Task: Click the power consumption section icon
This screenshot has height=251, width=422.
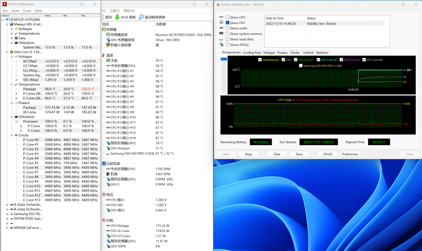Action: point(104,220)
